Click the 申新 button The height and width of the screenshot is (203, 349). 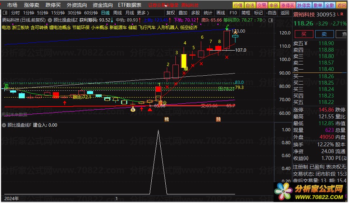274,5
